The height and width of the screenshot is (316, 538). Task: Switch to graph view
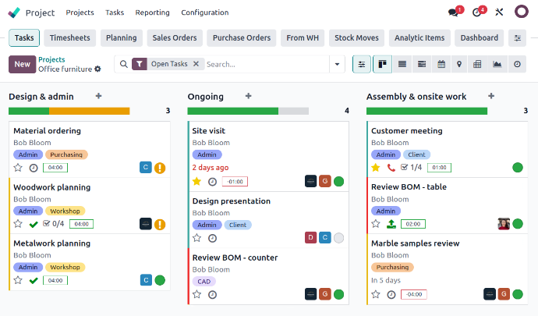tap(497, 64)
